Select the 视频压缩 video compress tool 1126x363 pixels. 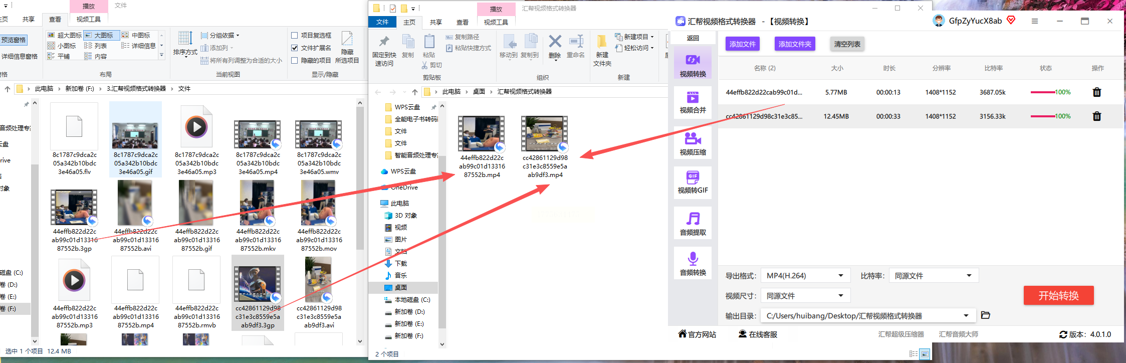pos(693,143)
